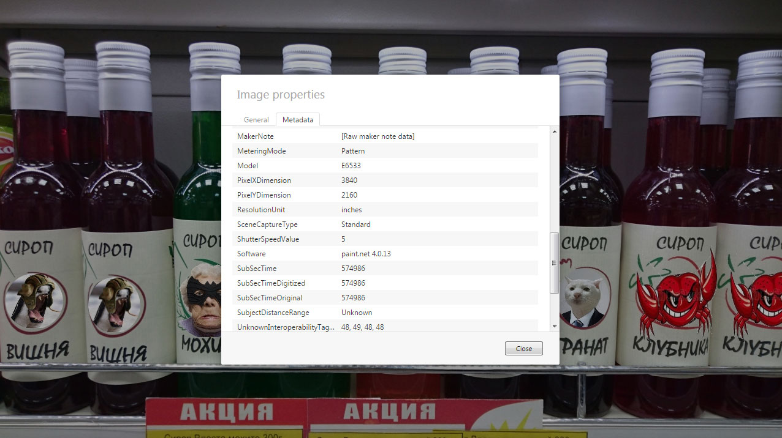
Task: Click the SubSecTimeDigitized row's 574986 value
Action: click(353, 283)
